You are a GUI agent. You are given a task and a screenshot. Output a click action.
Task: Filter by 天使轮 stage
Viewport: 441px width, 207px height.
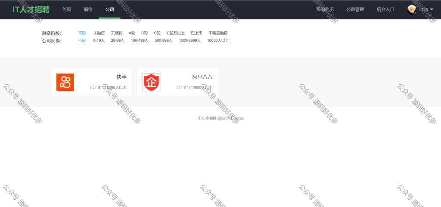tap(116, 33)
